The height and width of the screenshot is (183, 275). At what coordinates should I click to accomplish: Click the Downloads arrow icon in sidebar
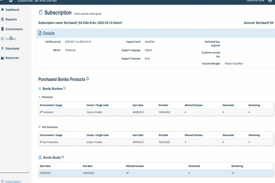coord(3,49)
